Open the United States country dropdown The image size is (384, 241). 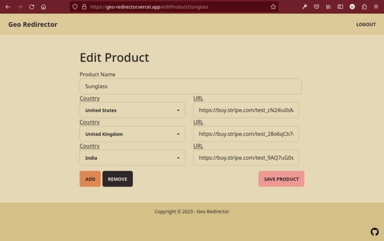coord(132,110)
